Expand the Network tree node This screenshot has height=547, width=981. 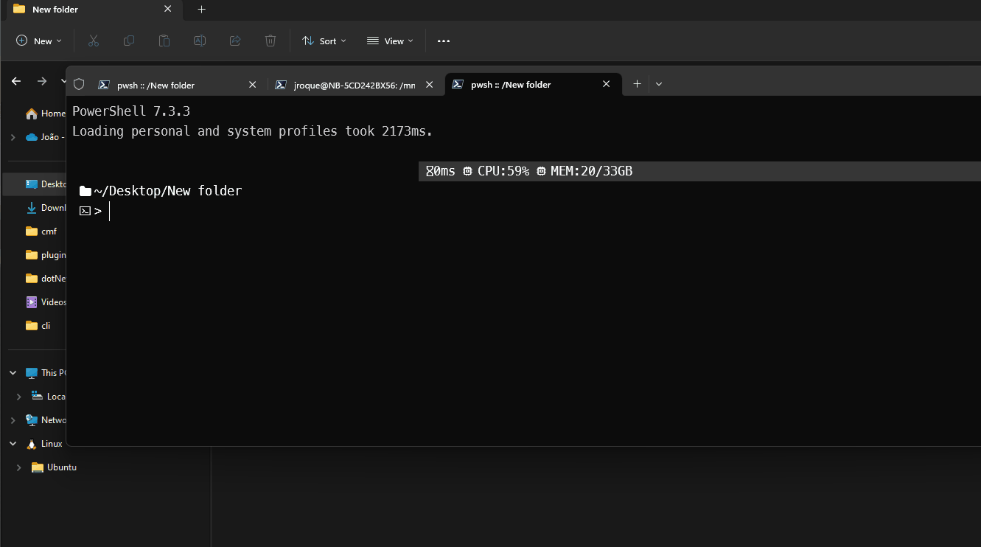coord(13,420)
